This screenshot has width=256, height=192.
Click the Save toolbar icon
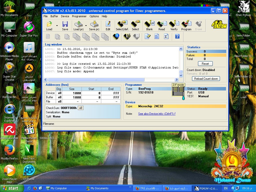(65, 26)
